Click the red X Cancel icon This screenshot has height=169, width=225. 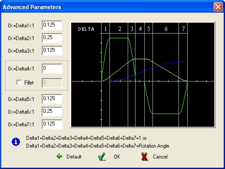pos(145,157)
